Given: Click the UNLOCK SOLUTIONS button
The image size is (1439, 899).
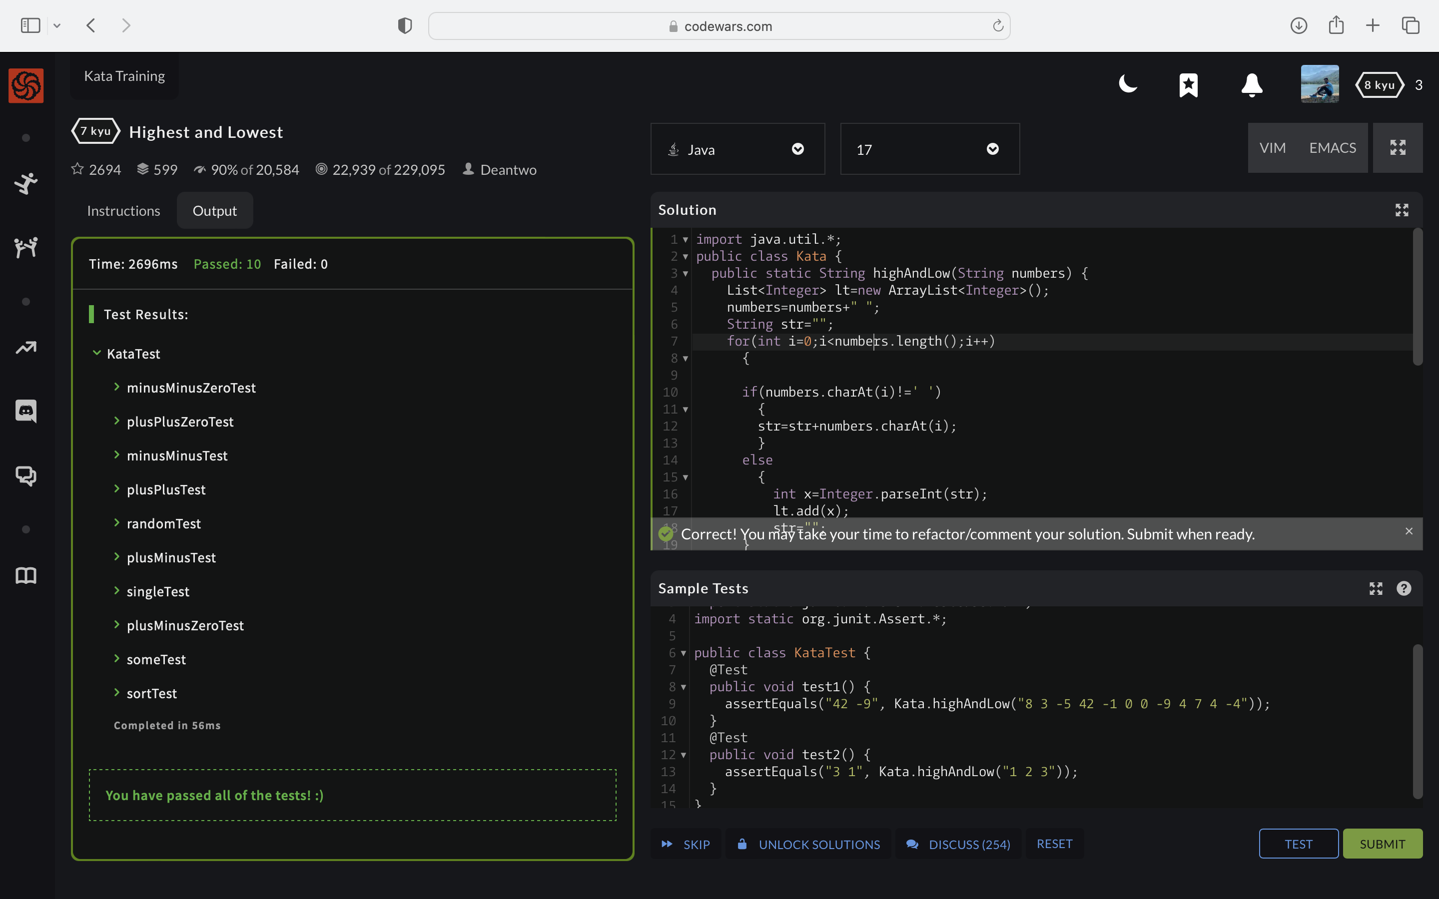Looking at the screenshot, I should [809, 844].
